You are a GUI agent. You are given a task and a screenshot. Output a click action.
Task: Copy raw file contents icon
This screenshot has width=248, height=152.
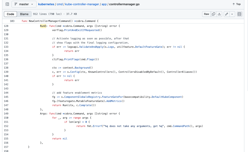(x=214, y=14)
